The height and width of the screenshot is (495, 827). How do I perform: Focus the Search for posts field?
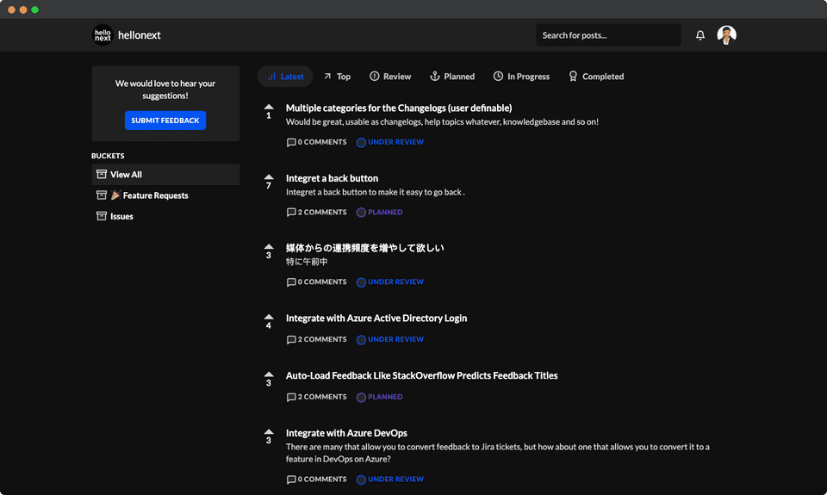[608, 35]
